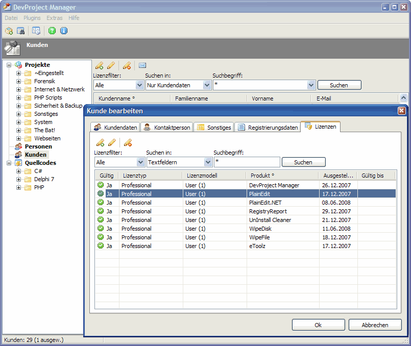Click the Personen people icon in tree
The height and width of the screenshot is (346, 411).
click(x=18, y=146)
